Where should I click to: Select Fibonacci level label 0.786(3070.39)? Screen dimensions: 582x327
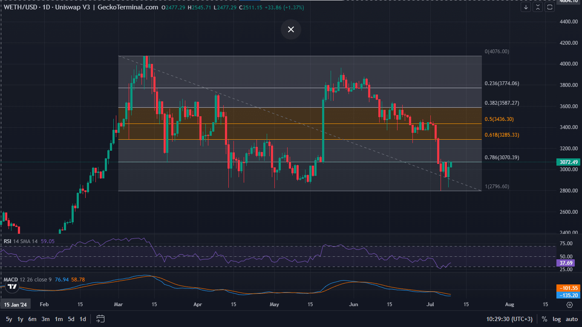point(502,158)
